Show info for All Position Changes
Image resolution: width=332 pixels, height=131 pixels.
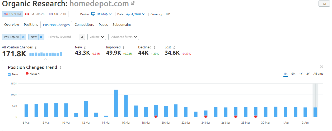pos(36,47)
